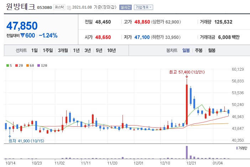Click the 거래대금 value 6,008 백만
The width and height of the screenshot is (250, 167).
click(229, 37)
